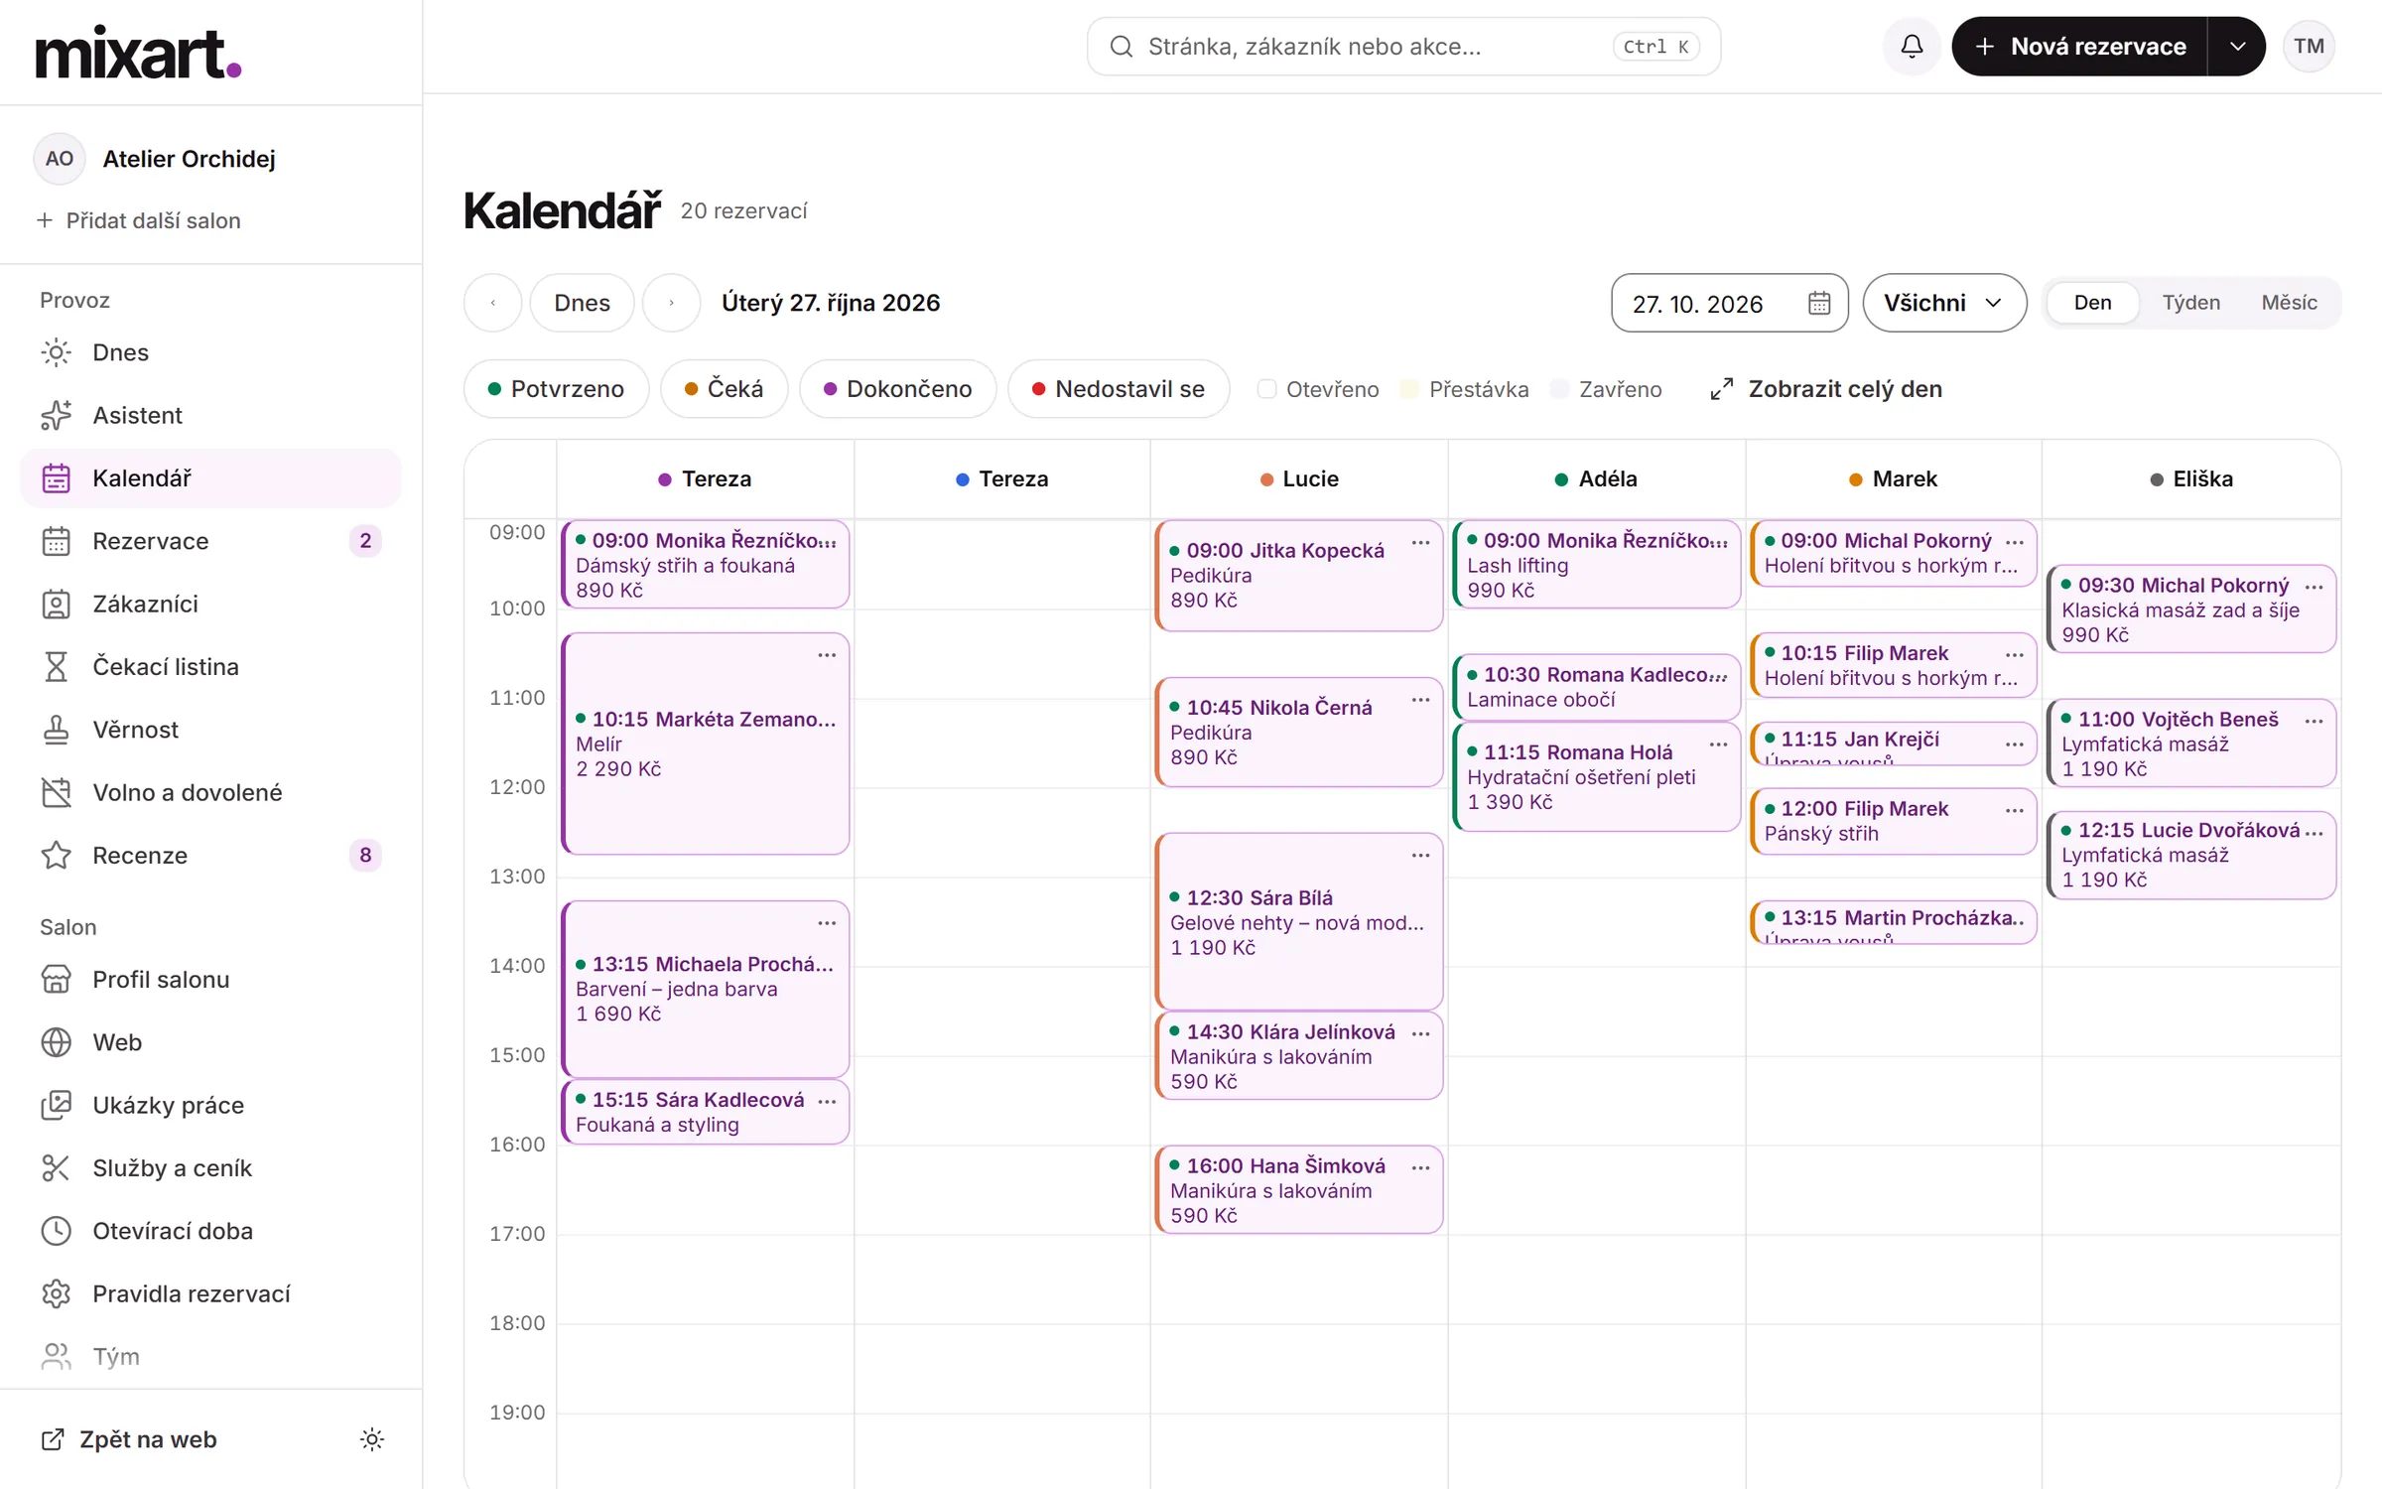Open the Asistent sparkle icon item
This screenshot has width=2382, height=1489.
(210, 415)
